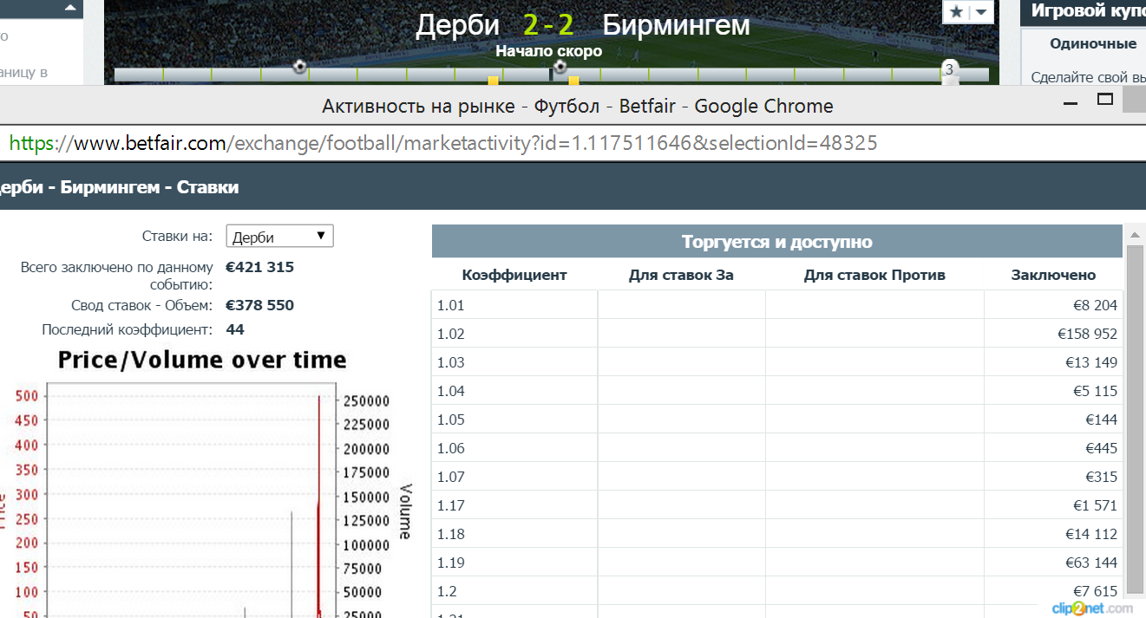Click the matched amount €158 952
1146x618 pixels.
1087,334
